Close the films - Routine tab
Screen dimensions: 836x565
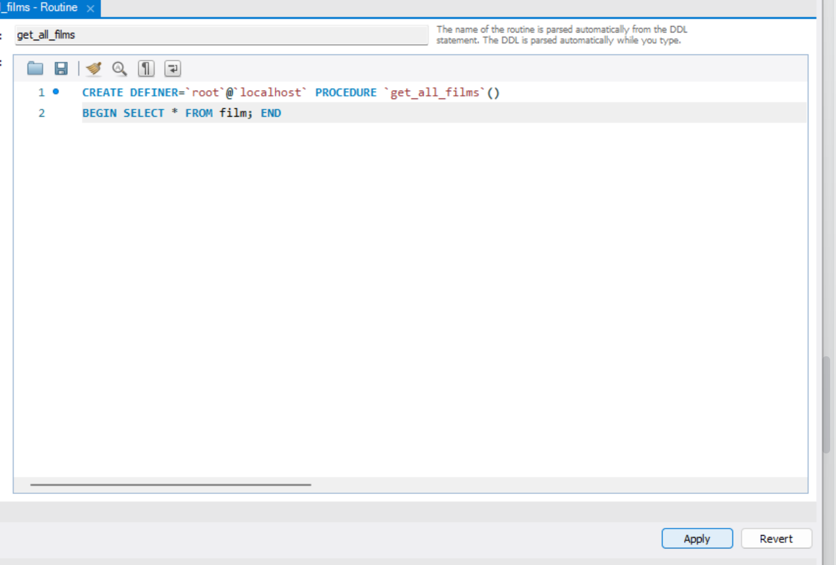pos(90,8)
